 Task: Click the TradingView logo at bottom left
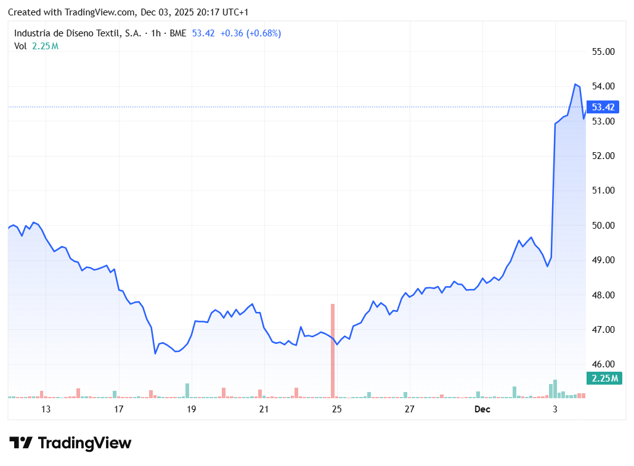(71, 443)
